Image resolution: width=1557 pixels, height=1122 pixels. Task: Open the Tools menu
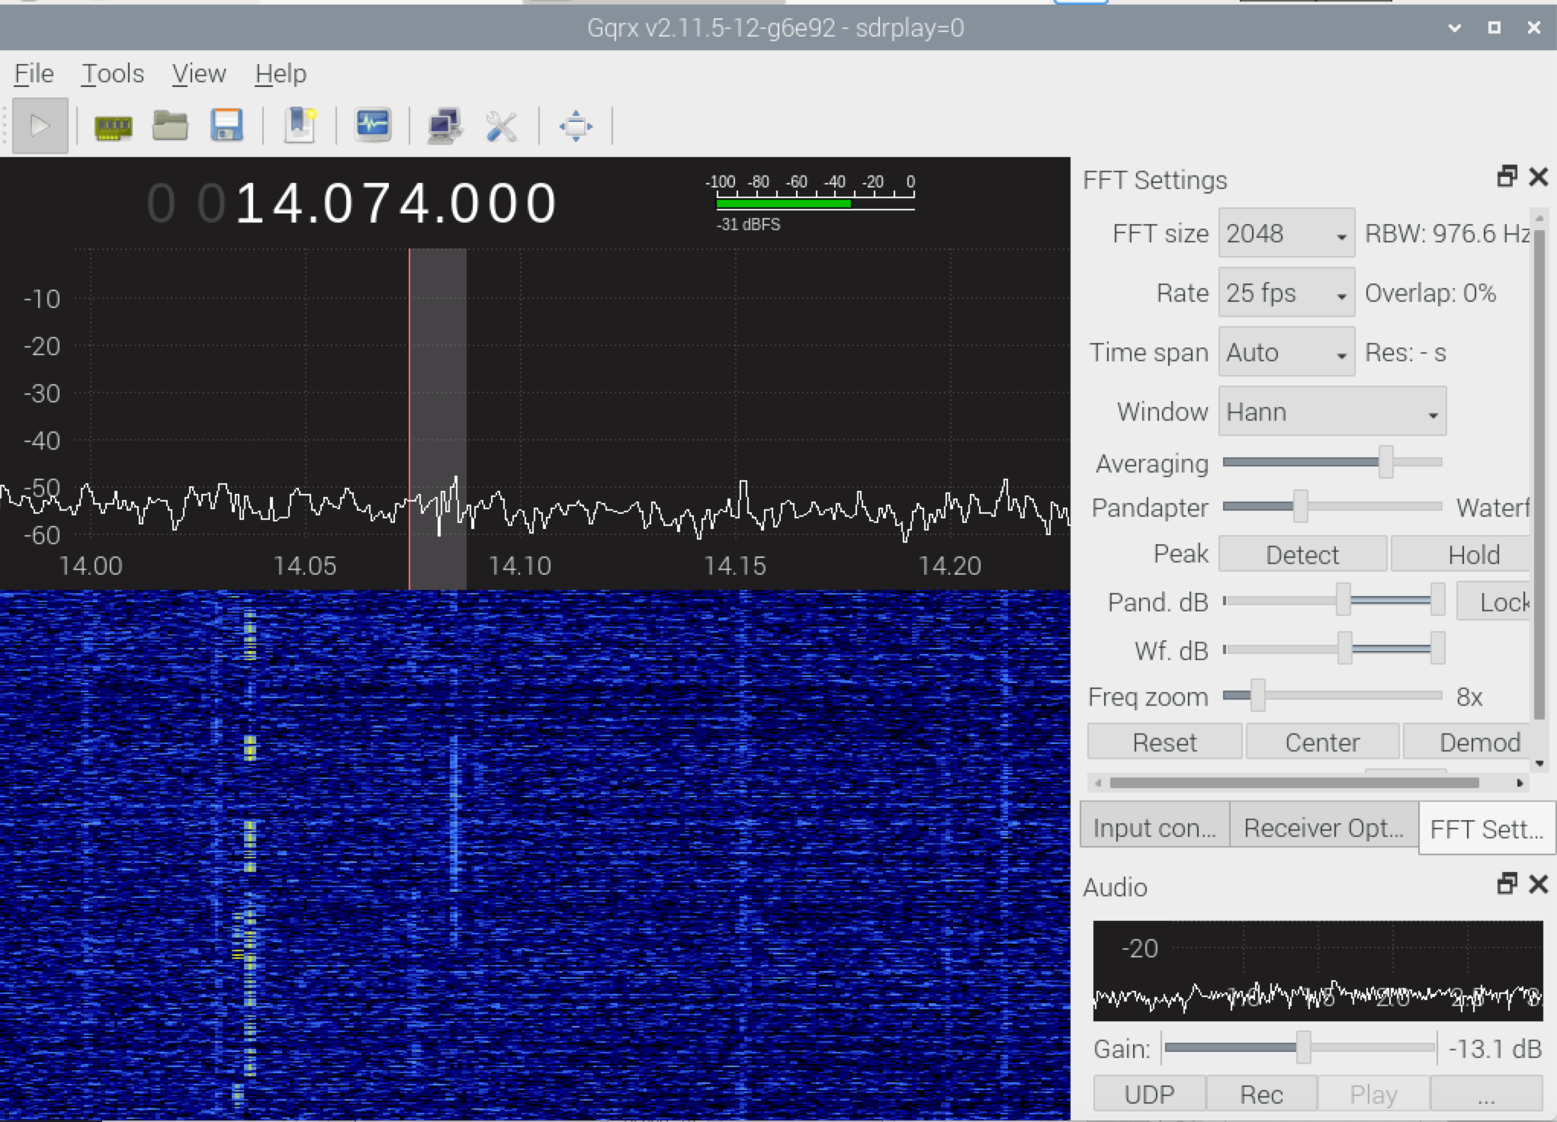click(x=112, y=73)
